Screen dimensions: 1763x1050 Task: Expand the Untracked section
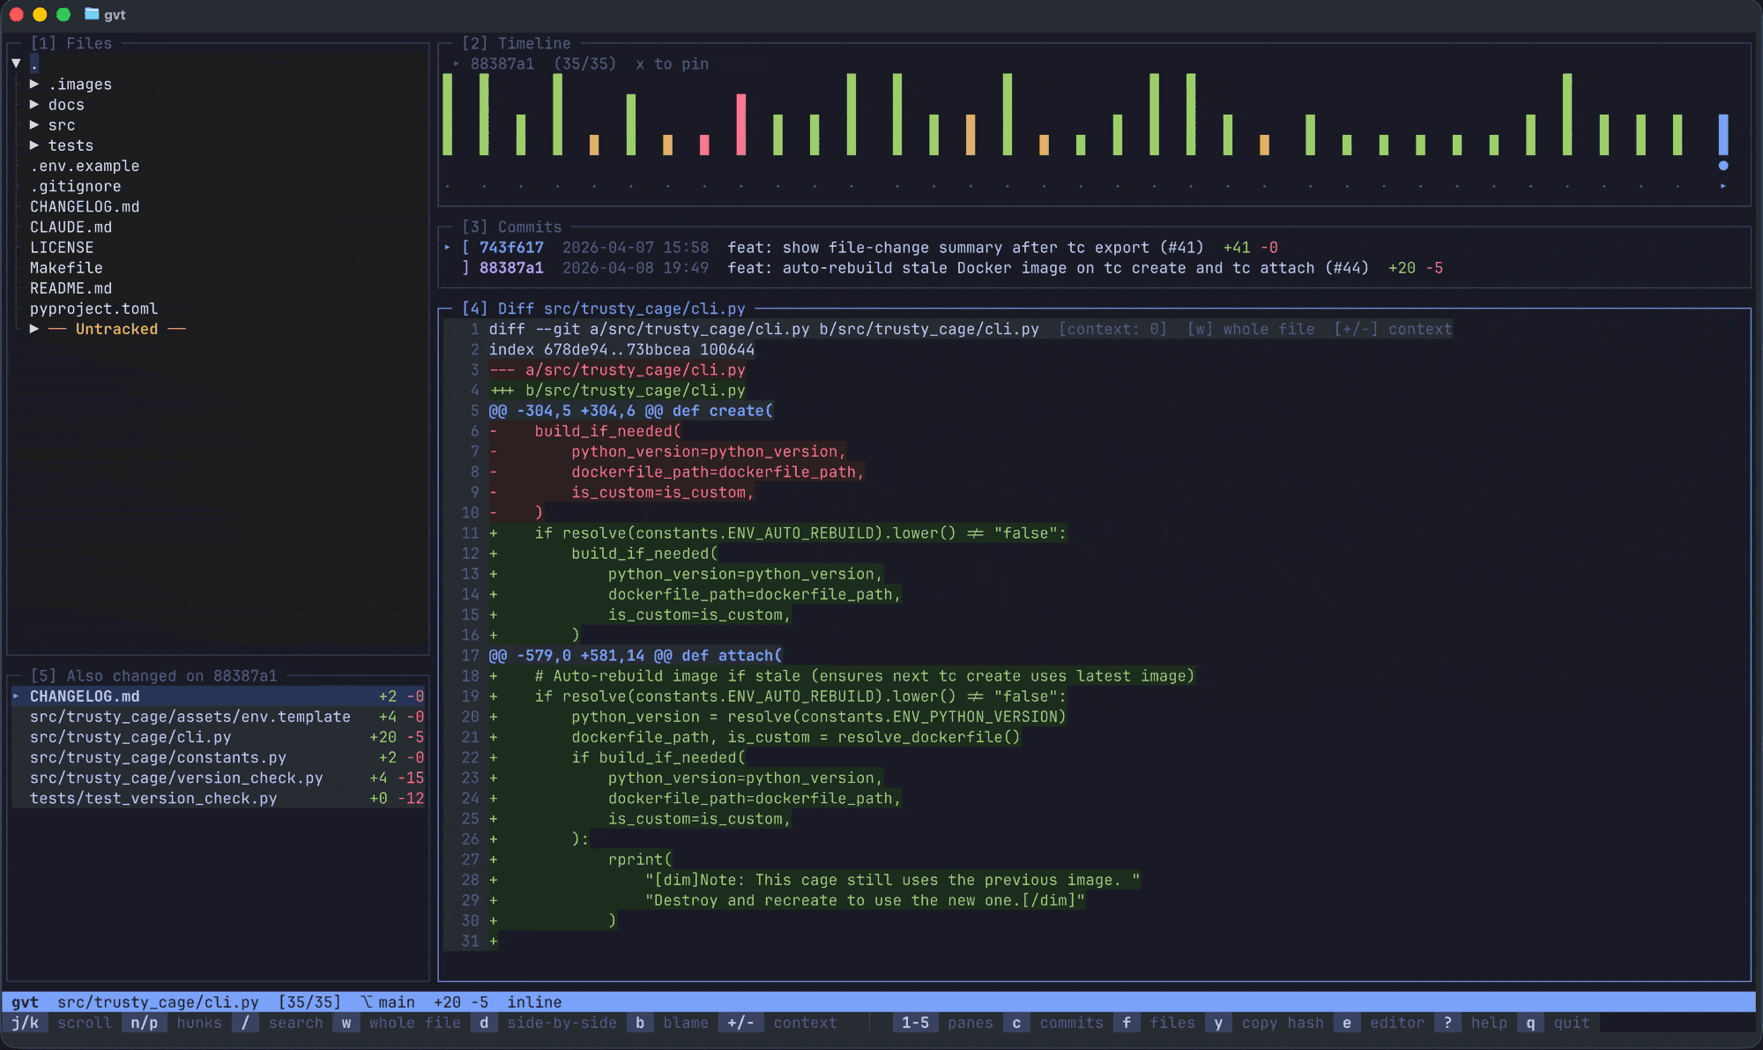click(x=34, y=329)
